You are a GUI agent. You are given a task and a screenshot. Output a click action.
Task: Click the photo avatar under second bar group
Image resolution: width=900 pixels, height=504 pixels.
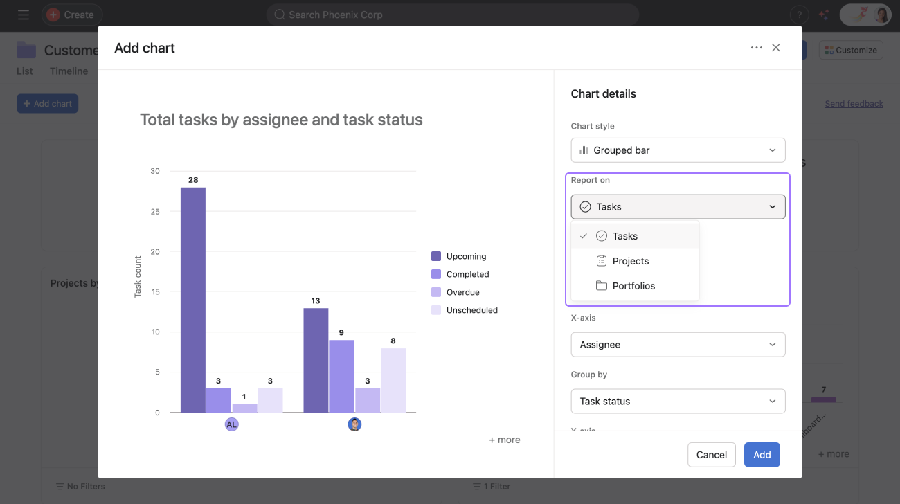(x=354, y=424)
